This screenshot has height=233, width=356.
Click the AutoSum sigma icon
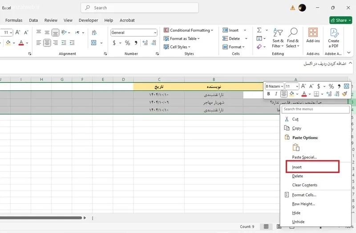pos(259,30)
